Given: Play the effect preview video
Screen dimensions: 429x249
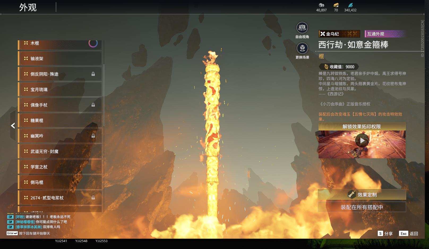Looking at the screenshot, I should (x=362, y=141).
